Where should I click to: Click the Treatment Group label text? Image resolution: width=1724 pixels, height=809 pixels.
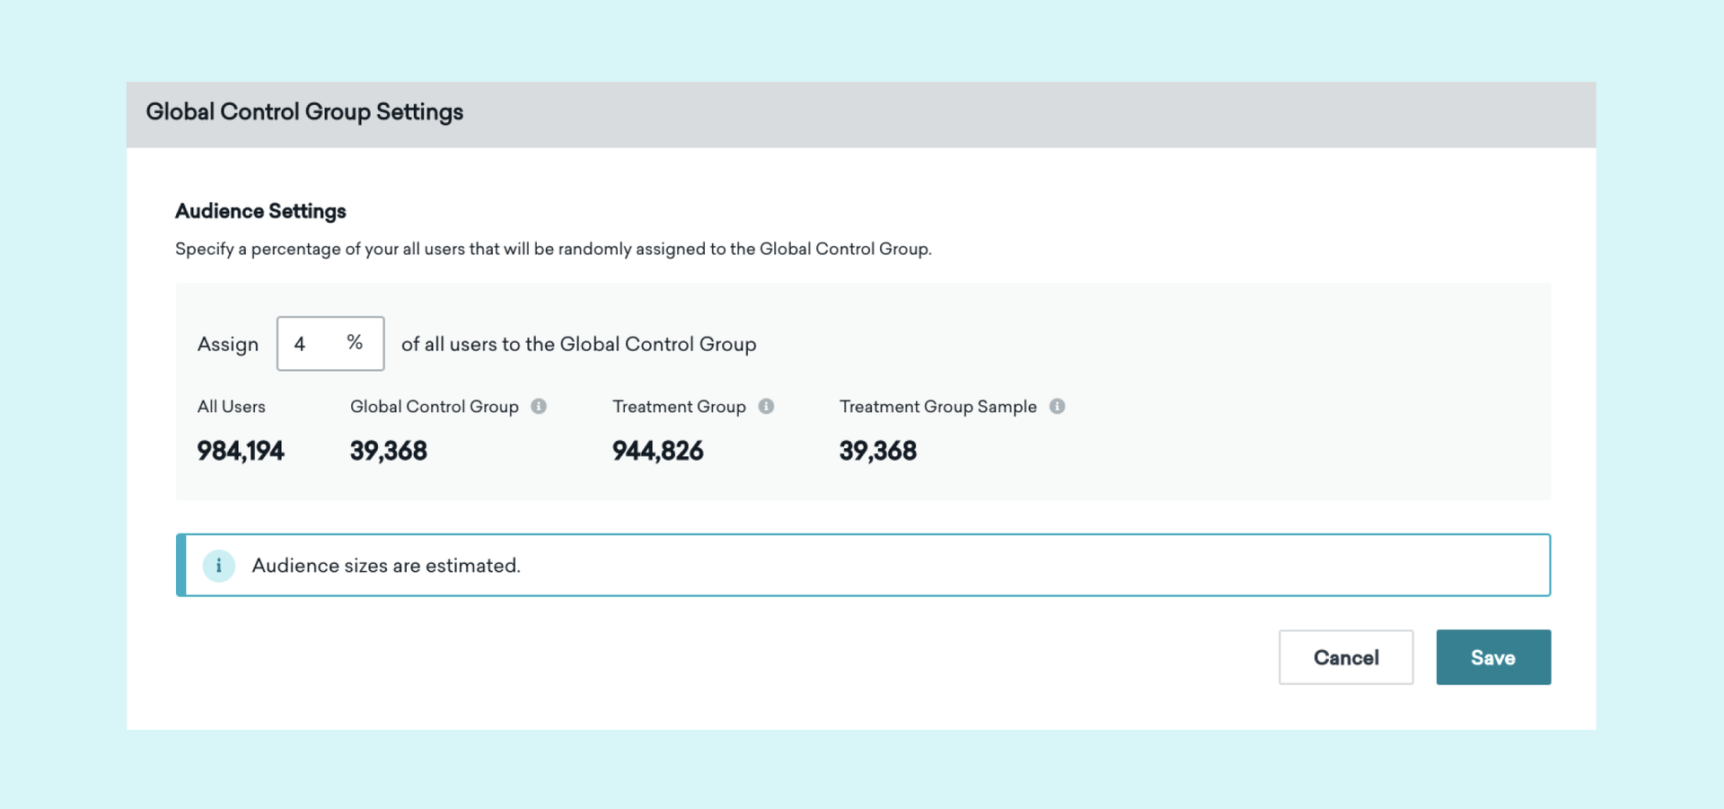tap(679, 407)
